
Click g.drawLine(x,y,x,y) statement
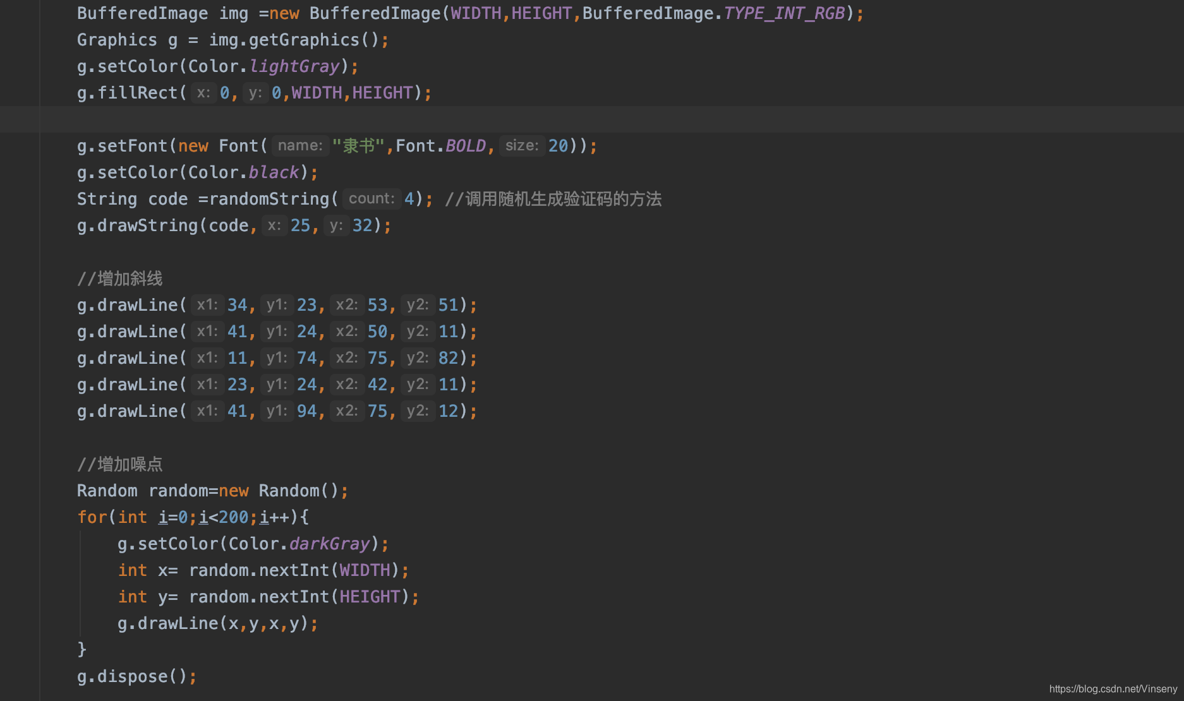click(218, 623)
